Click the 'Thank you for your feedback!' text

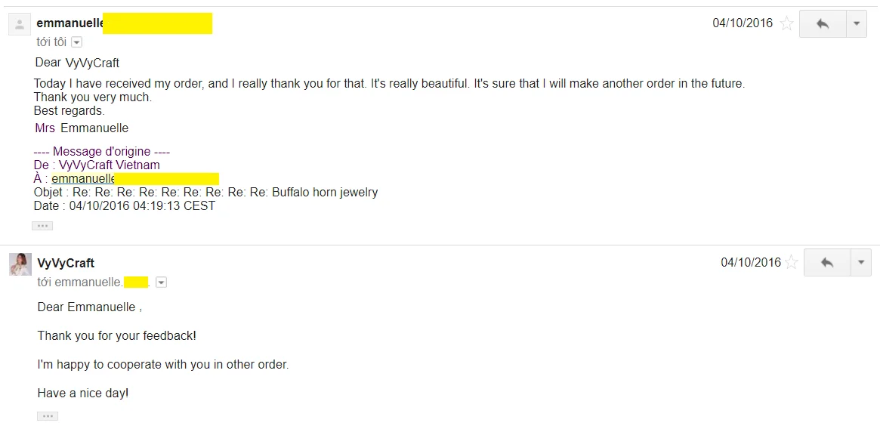[116, 336]
